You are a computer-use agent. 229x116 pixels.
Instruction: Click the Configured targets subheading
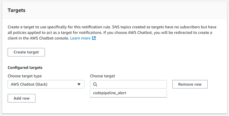pos(25,68)
